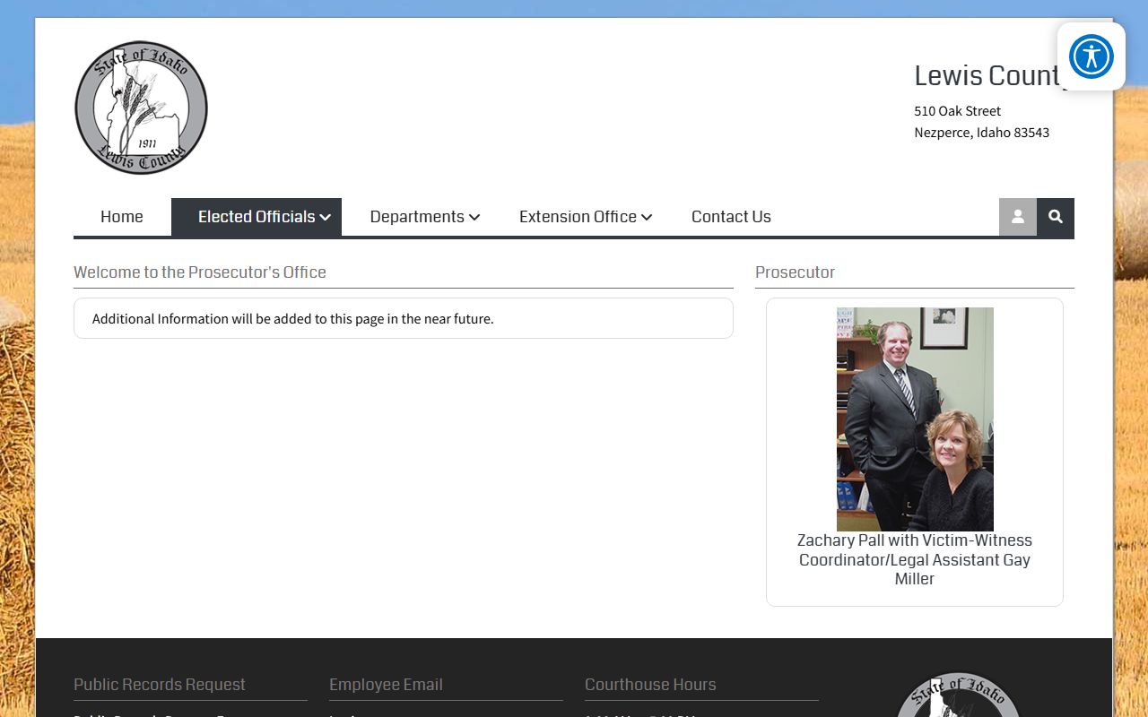Click the Lewis County seal logo
This screenshot has height=717, width=1148.
(141, 108)
